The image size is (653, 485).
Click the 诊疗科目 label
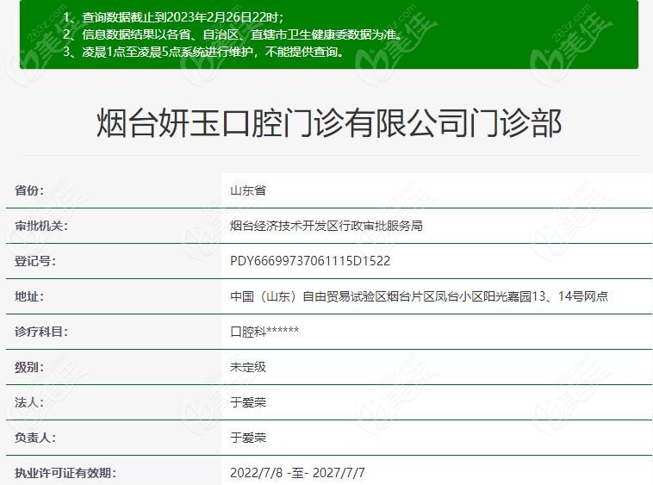41,332
